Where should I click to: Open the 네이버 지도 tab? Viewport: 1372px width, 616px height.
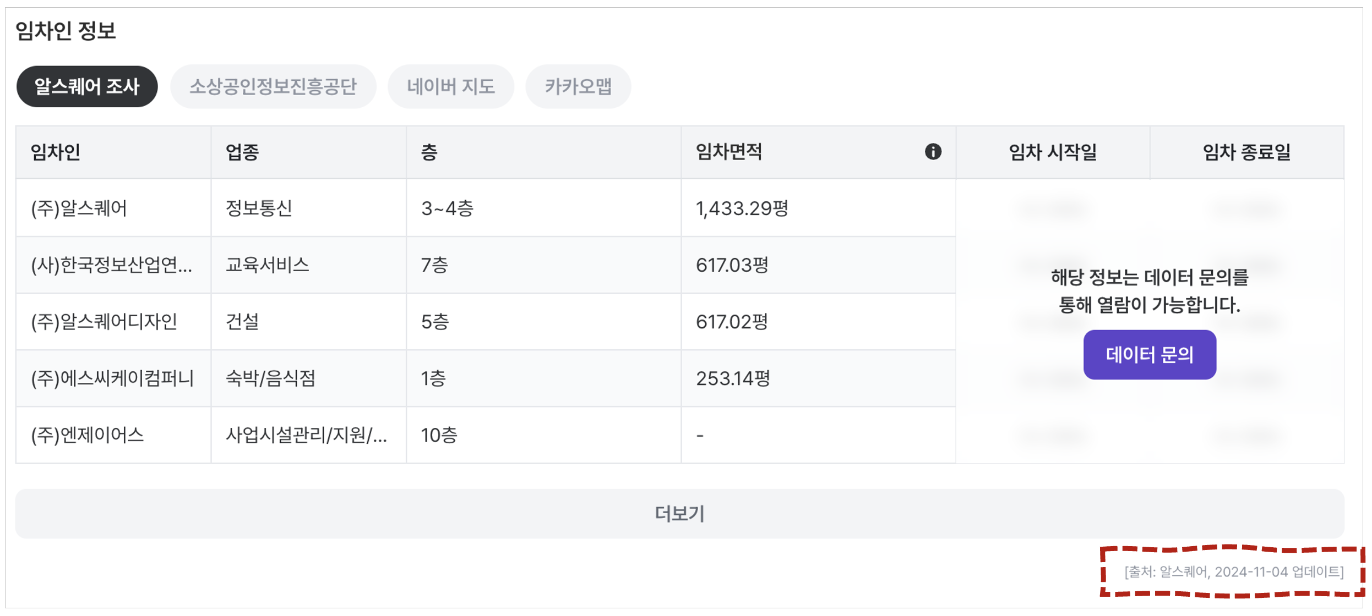click(x=451, y=86)
